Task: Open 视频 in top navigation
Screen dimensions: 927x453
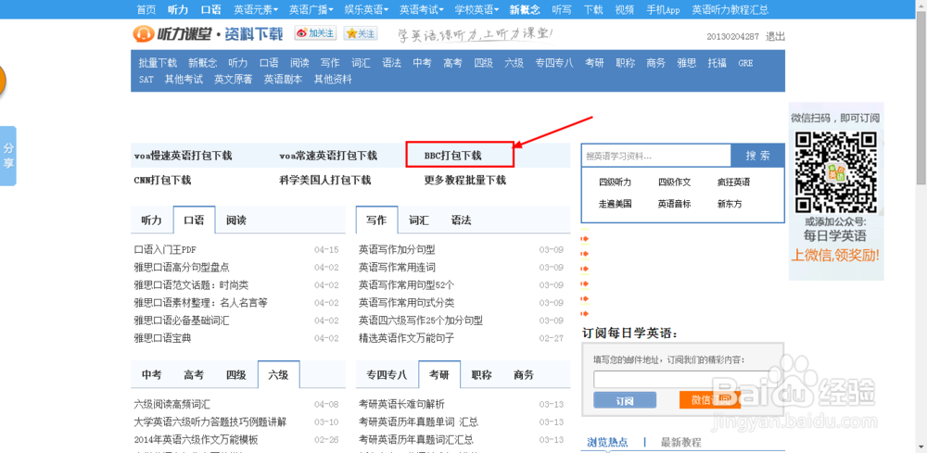Action: (x=624, y=9)
